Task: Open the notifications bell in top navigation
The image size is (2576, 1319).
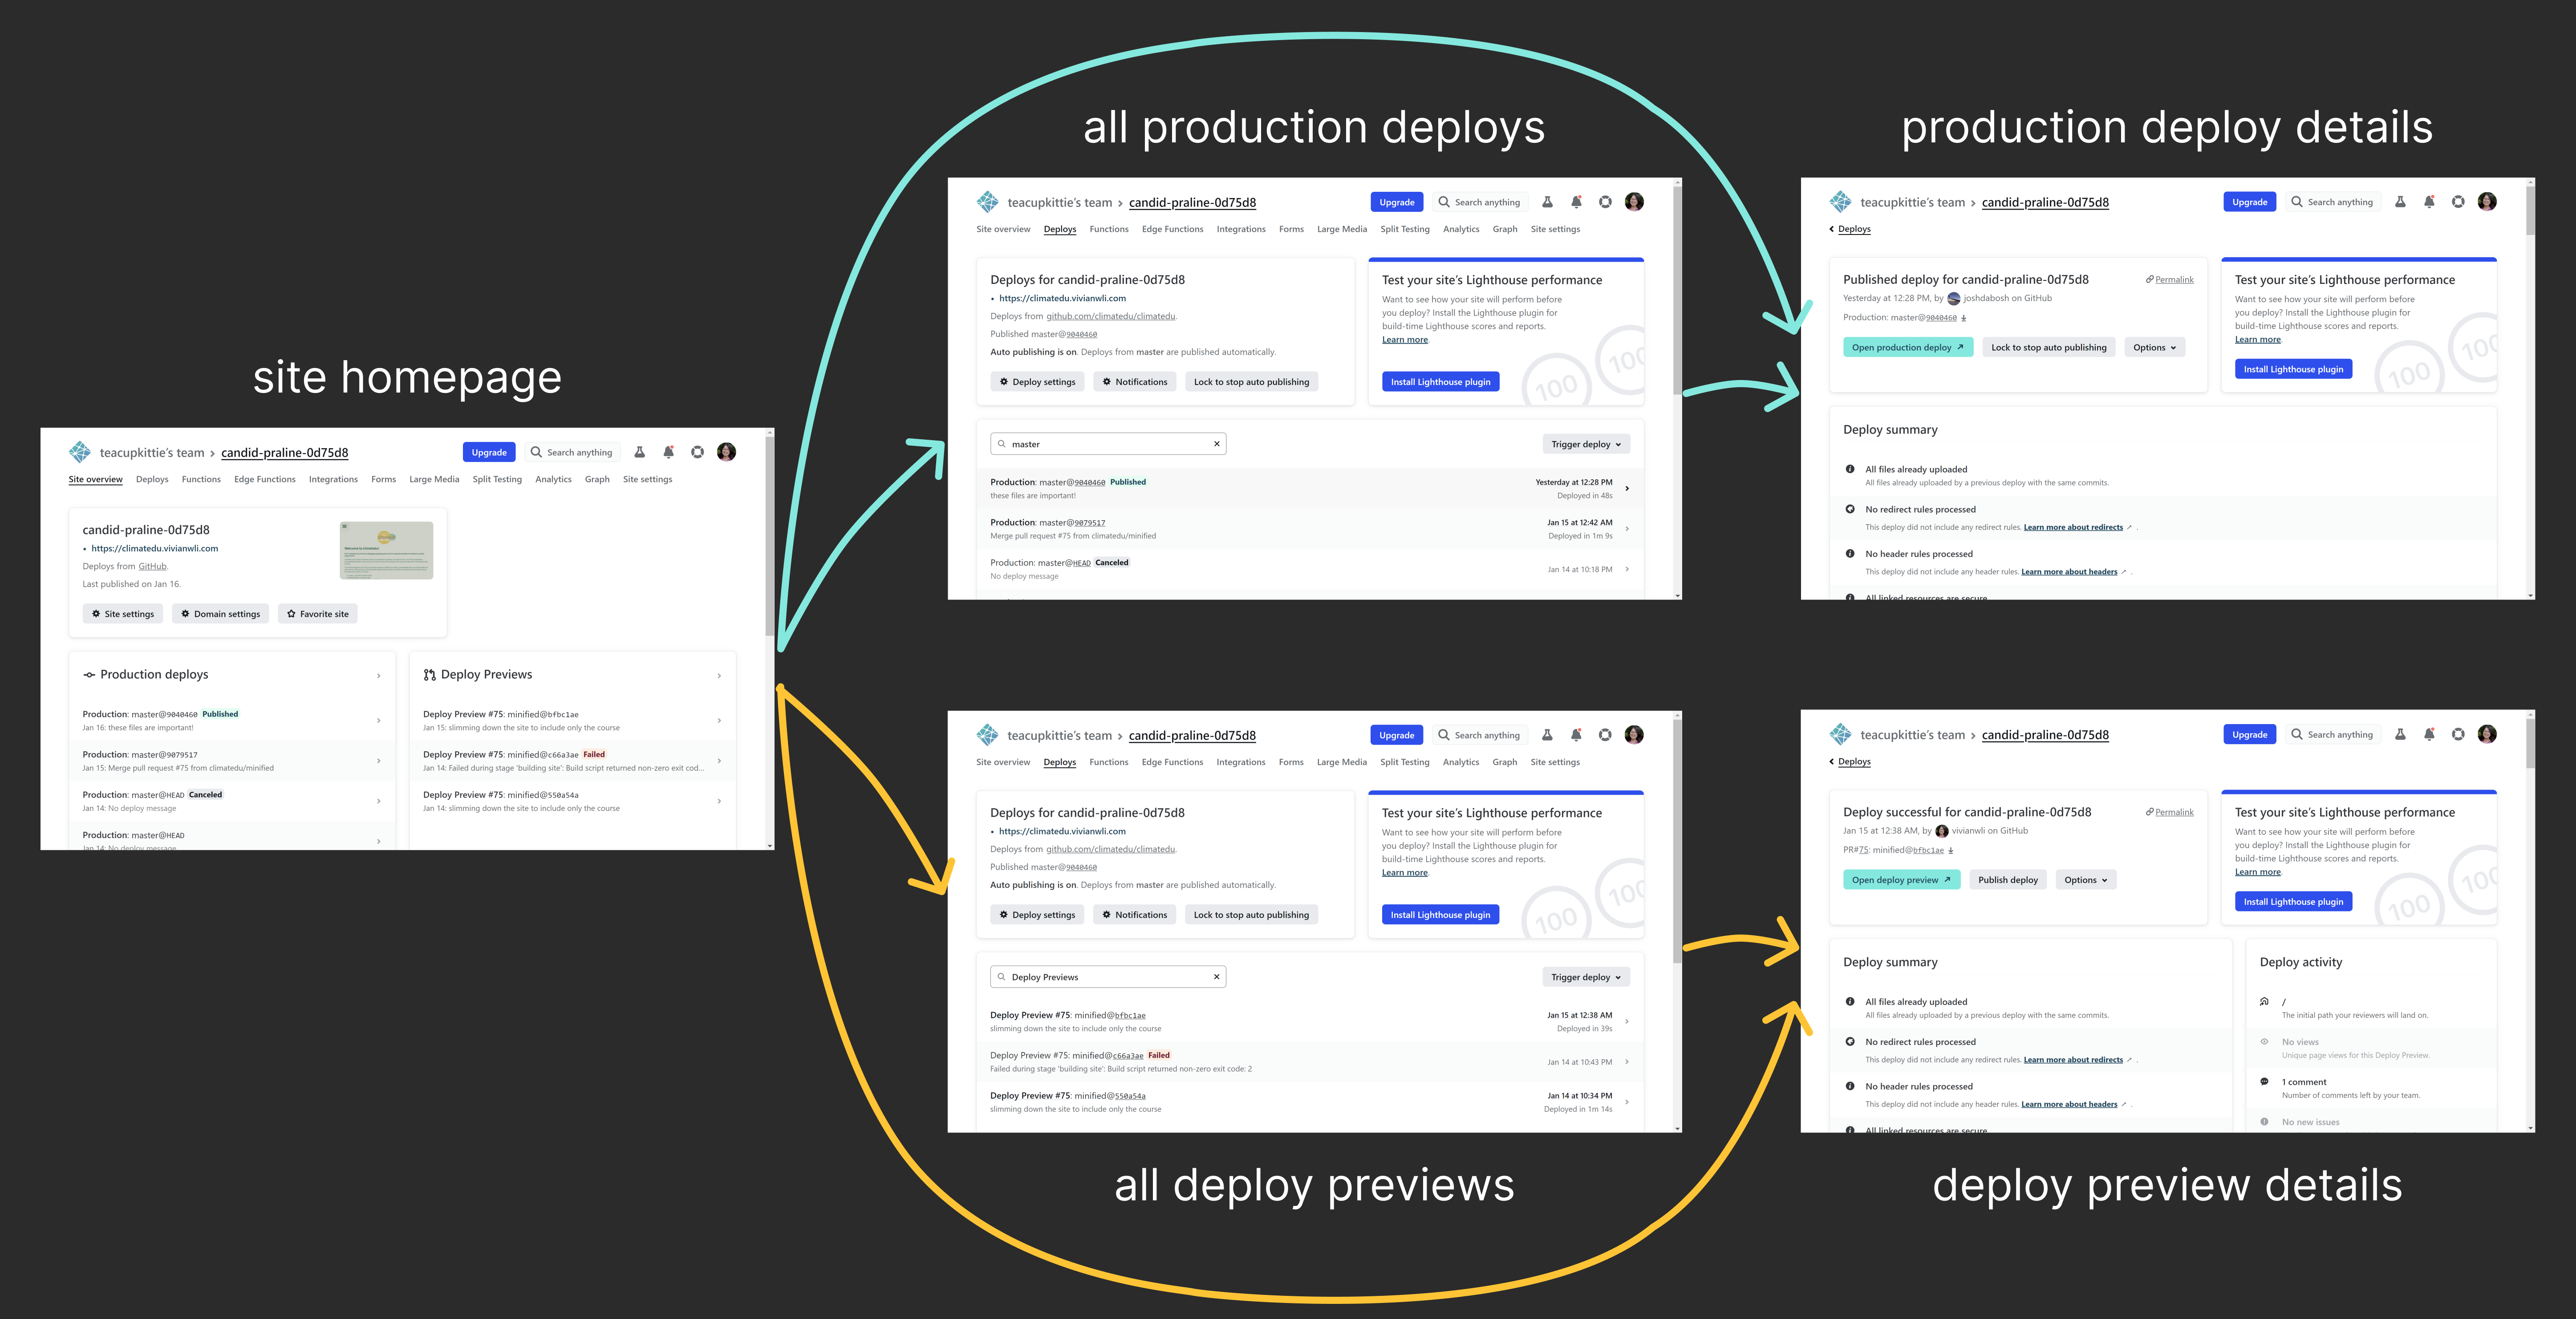Action: (1576, 201)
